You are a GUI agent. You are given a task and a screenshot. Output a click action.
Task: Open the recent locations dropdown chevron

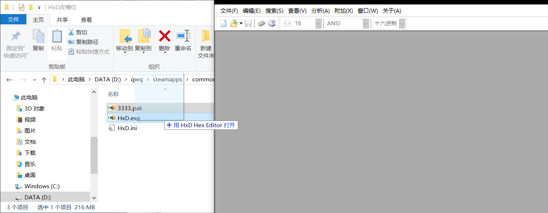pos(35,80)
